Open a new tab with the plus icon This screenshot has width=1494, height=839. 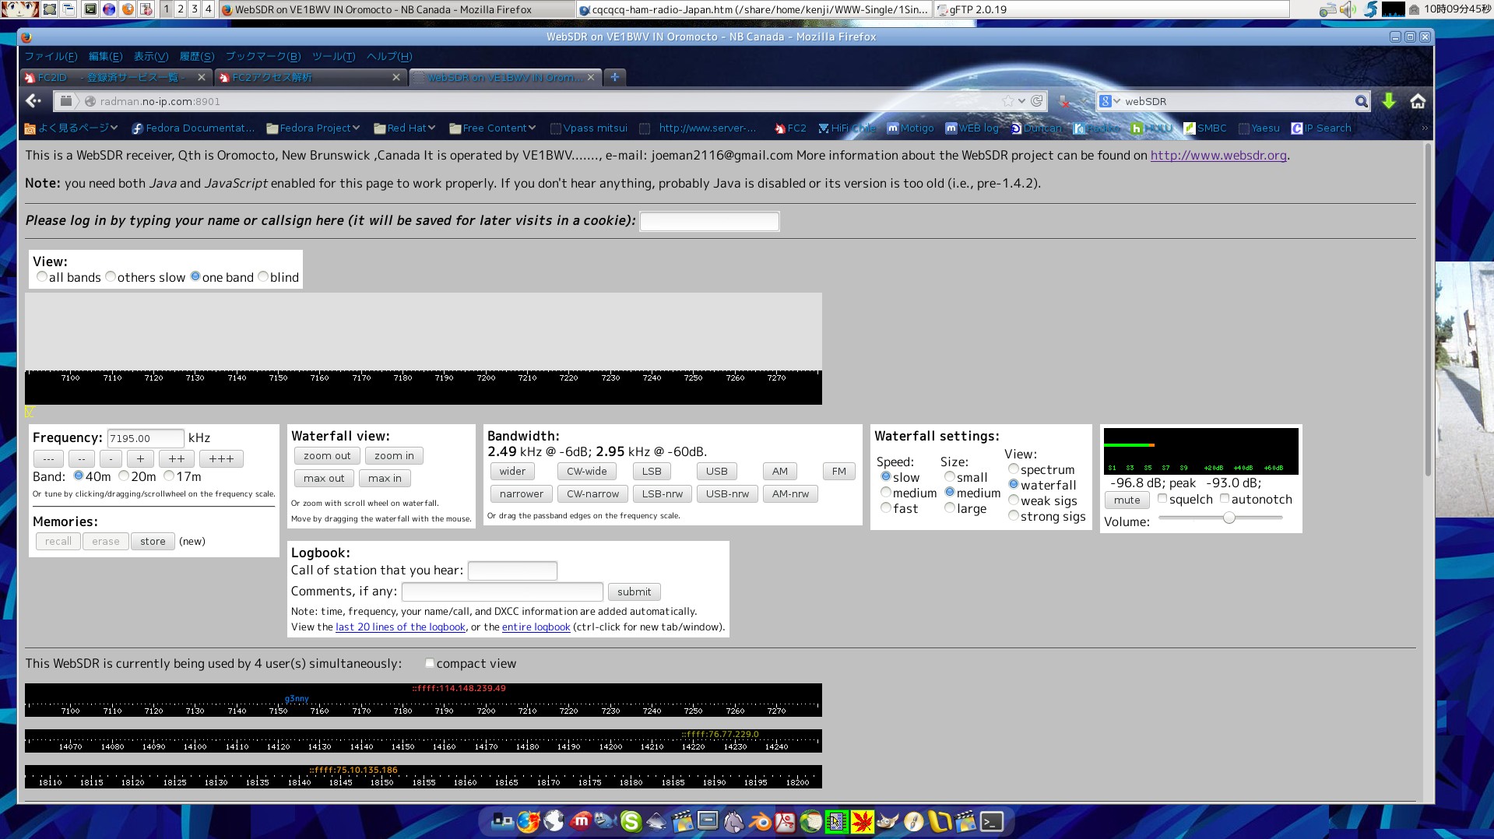(x=614, y=77)
